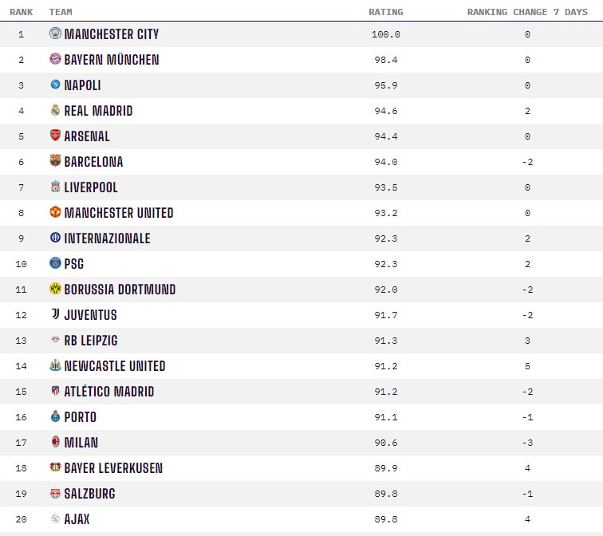
Task: Select Ajax's ranking change value
Action: (527, 519)
